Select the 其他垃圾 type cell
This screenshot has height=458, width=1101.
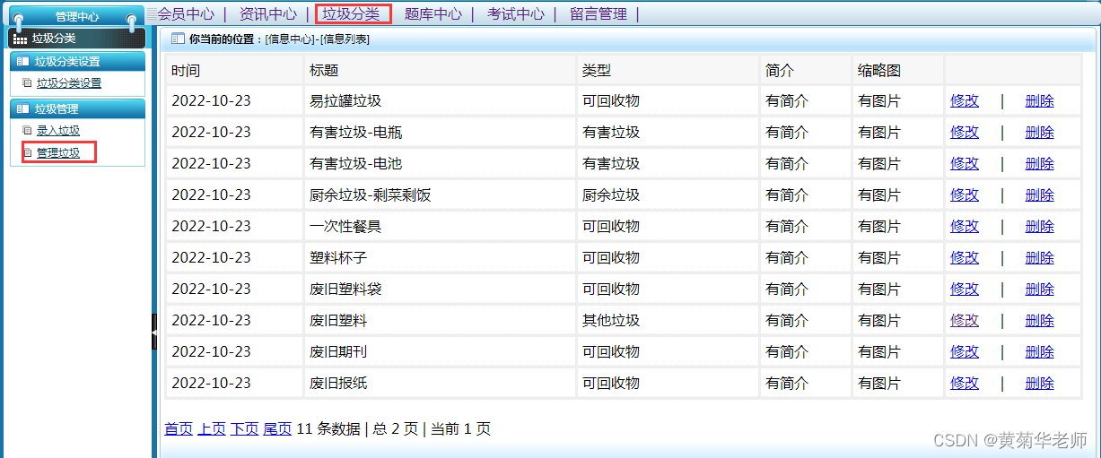(x=668, y=321)
